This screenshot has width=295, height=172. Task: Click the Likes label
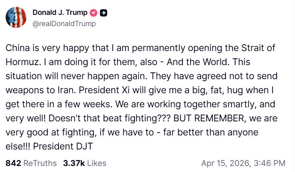pos(97,163)
